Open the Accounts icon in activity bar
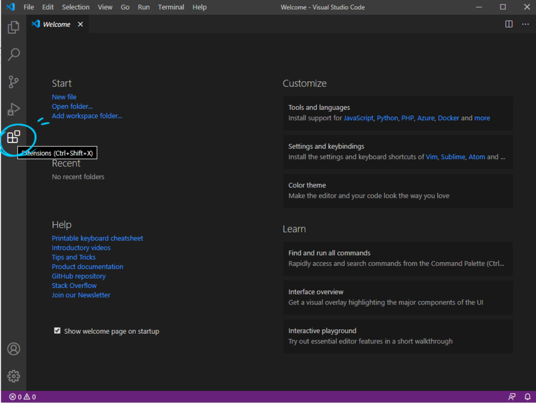The width and height of the screenshot is (536, 403). pyautogui.click(x=14, y=349)
